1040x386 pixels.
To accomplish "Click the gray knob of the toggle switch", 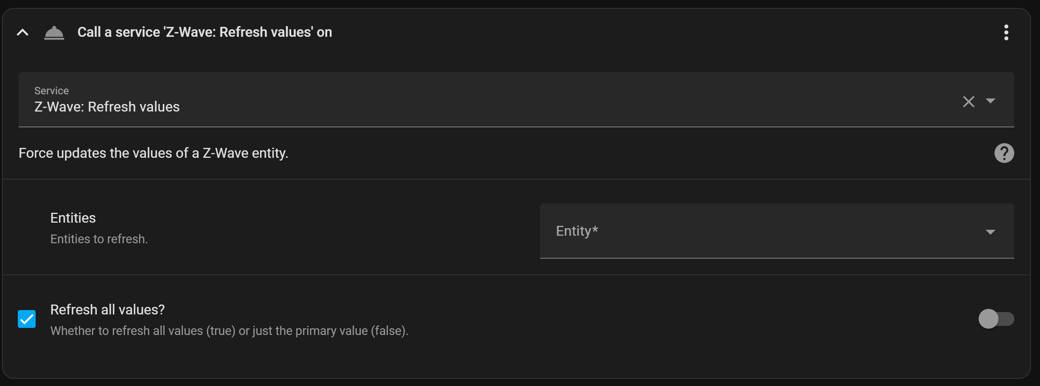I will point(988,319).
